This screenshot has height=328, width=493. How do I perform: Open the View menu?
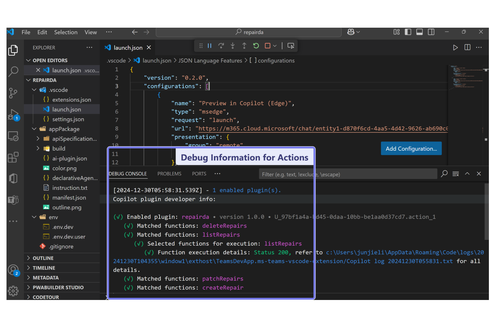(91, 32)
